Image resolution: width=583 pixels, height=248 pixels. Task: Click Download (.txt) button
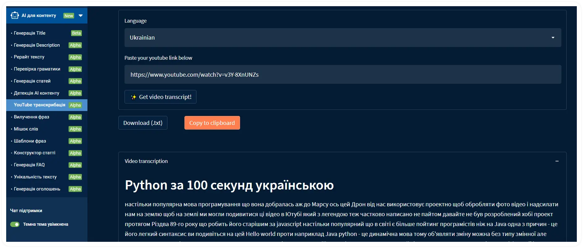(143, 123)
